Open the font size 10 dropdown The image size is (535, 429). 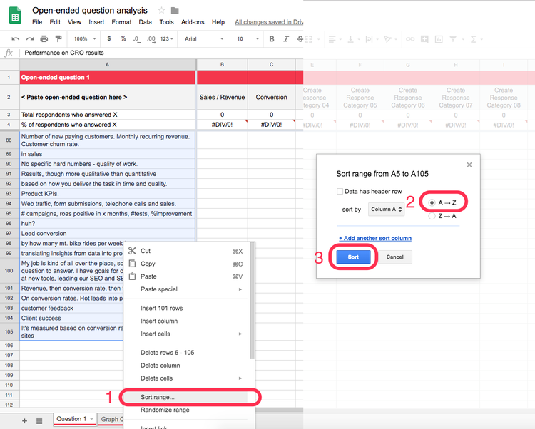(248, 39)
